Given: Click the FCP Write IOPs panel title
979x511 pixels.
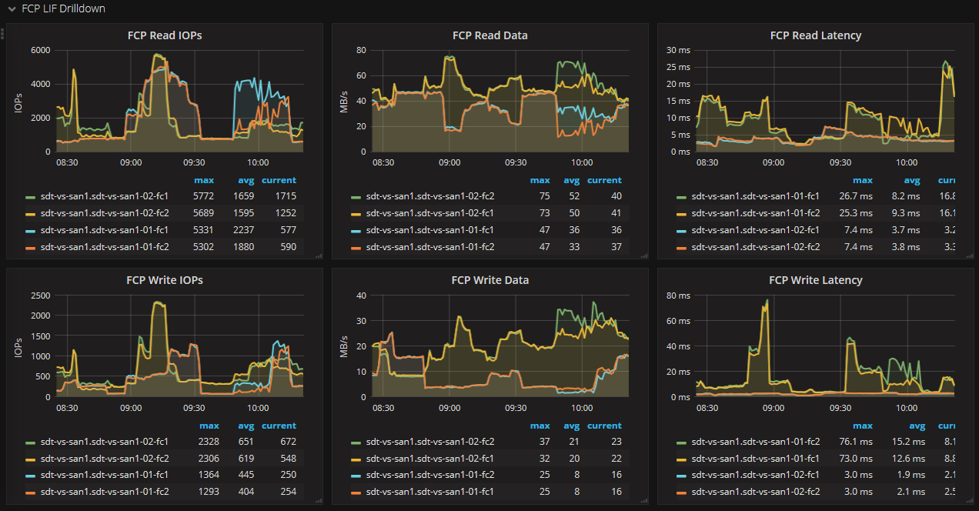Looking at the screenshot, I should click(165, 280).
